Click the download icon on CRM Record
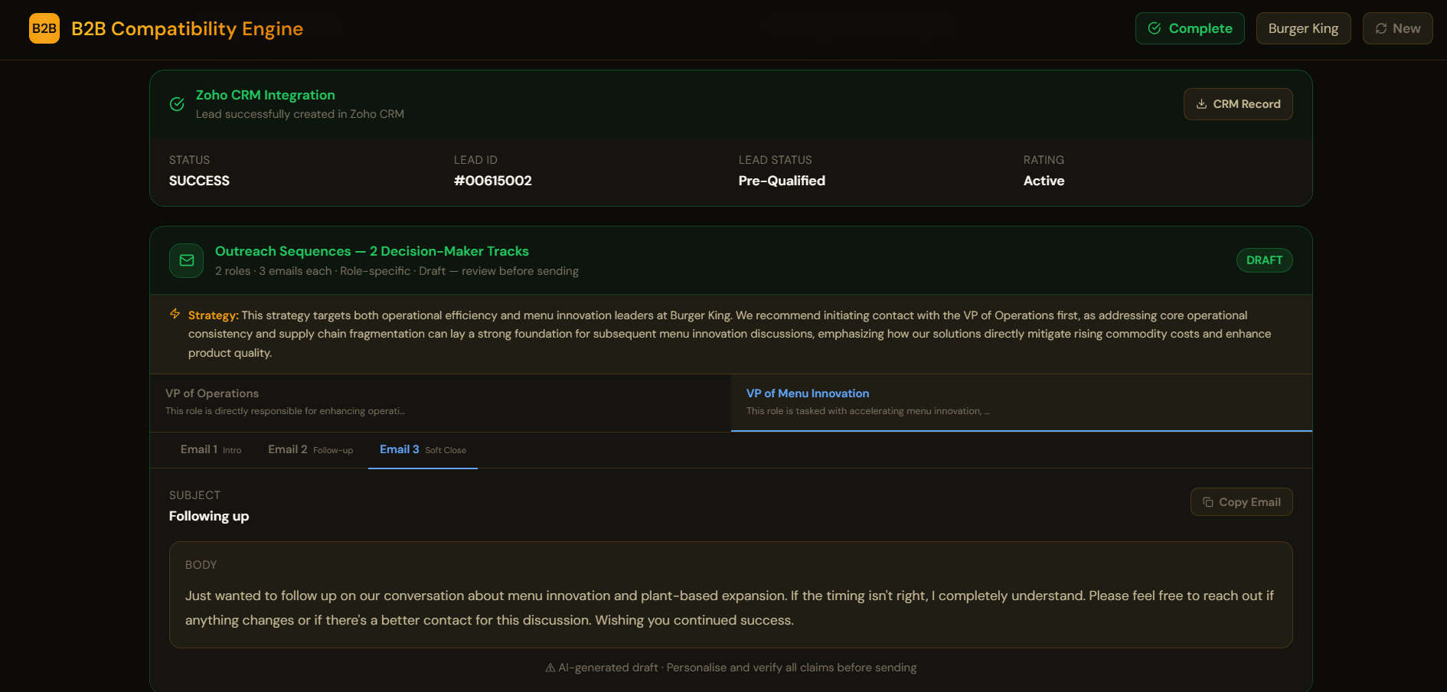Viewport: 1447px width, 692px height. pos(1201,104)
